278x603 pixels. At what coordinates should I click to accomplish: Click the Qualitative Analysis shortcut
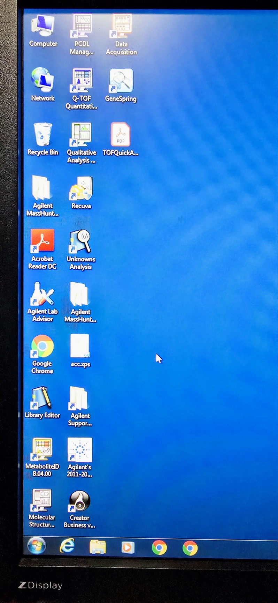point(81,135)
